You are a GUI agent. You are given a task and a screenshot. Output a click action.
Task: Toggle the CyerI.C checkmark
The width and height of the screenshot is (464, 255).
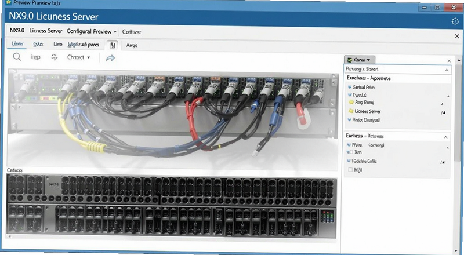click(350, 95)
